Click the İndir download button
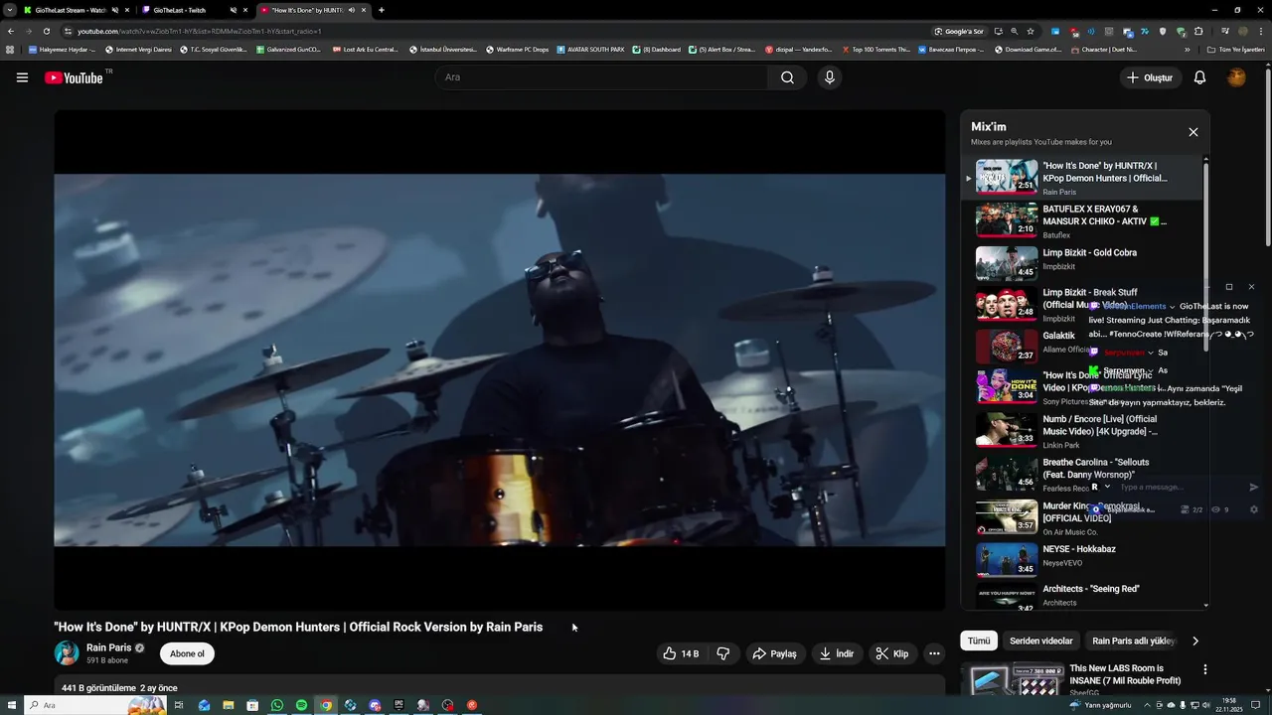Image resolution: width=1272 pixels, height=715 pixels. [x=837, y=653]
